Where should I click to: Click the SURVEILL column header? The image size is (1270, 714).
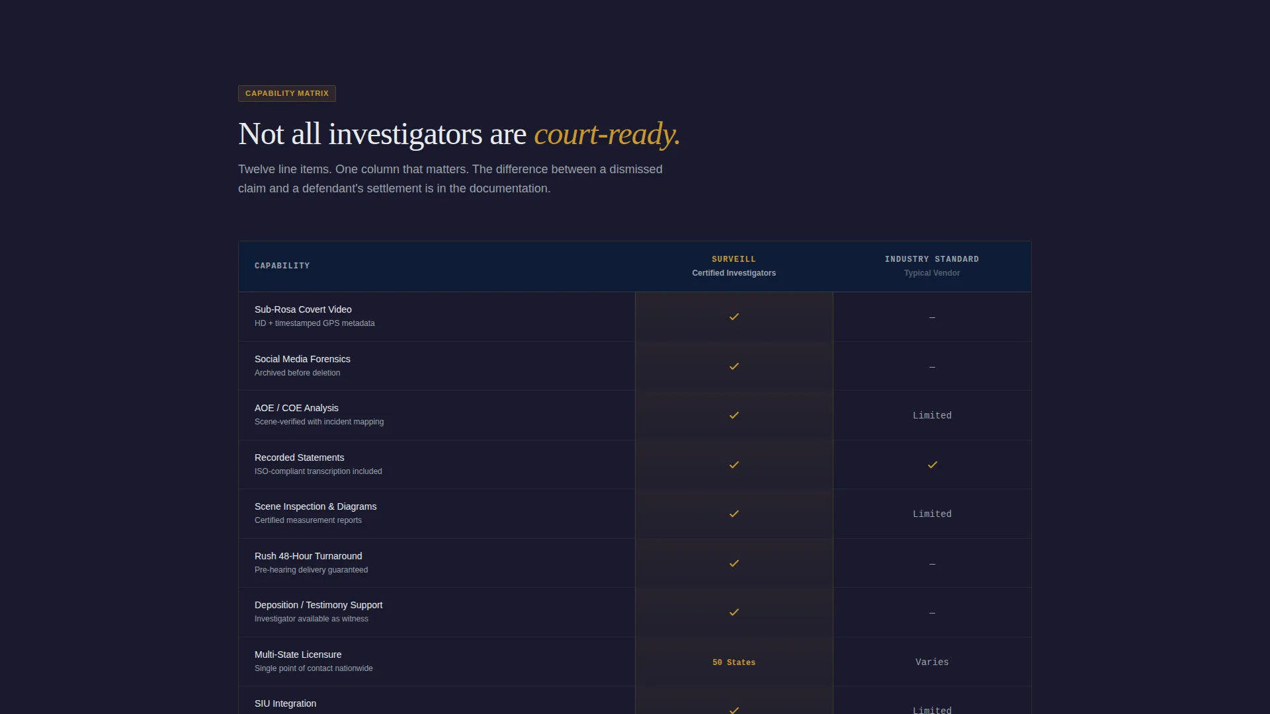coord(734,259)
